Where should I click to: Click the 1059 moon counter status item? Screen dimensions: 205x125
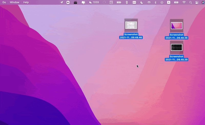[x=94, y=2]
